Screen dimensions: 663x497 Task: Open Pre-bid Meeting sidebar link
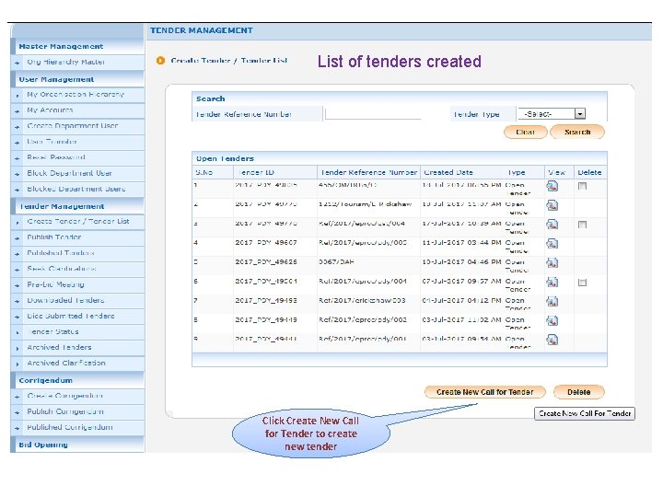point(77,284)
